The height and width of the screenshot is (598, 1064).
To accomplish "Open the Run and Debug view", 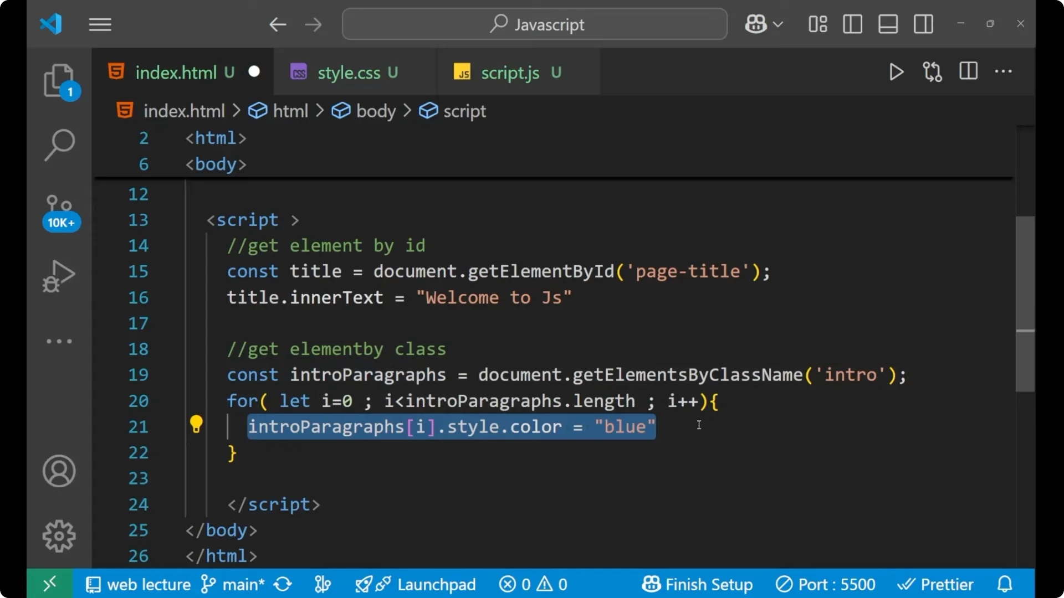I will point(59,275).
